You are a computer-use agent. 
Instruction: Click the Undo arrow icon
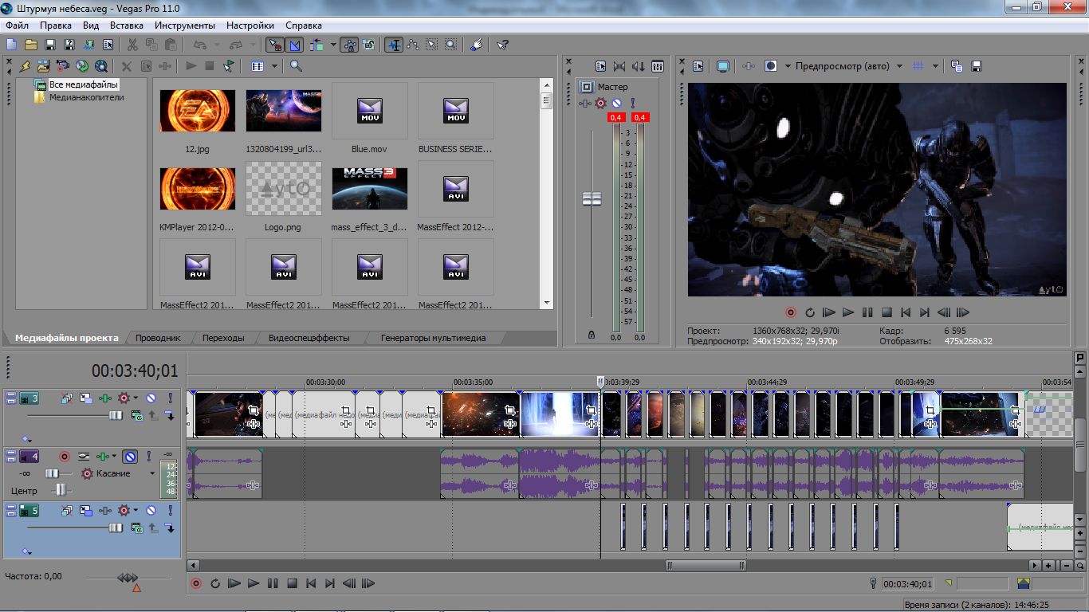(199, 45)
